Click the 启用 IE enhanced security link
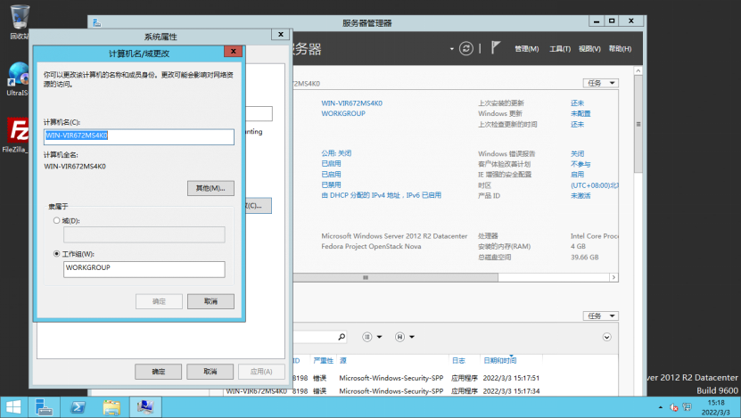Screen dimensions: 741x418 (577, 175)
